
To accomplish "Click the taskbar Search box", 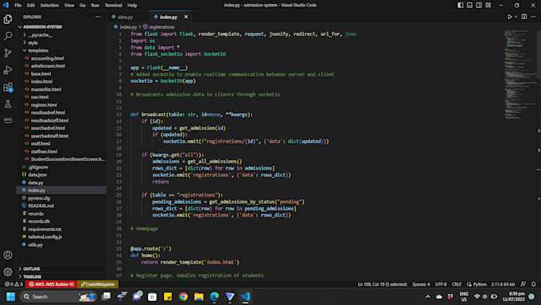I will click(x=58, y=297).
